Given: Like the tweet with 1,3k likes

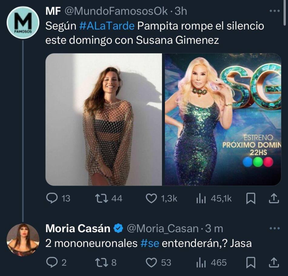Looking at the screenshot, I should click(x=151, y=198).
